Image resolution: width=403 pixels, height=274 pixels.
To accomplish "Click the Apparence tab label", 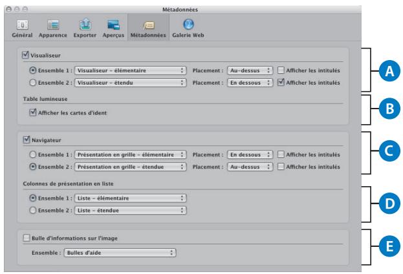I will (53, 35).
